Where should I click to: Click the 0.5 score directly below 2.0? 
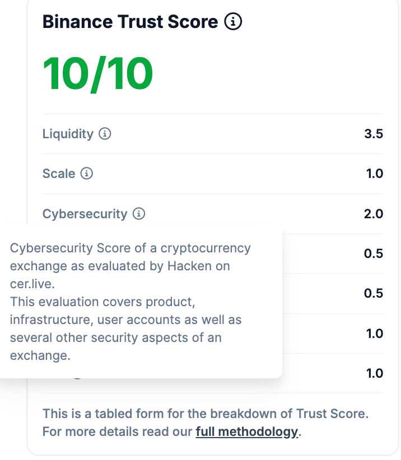(x=374, y=254)
